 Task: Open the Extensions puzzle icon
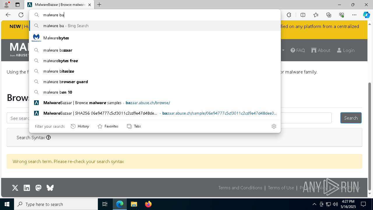pos(289,15)
